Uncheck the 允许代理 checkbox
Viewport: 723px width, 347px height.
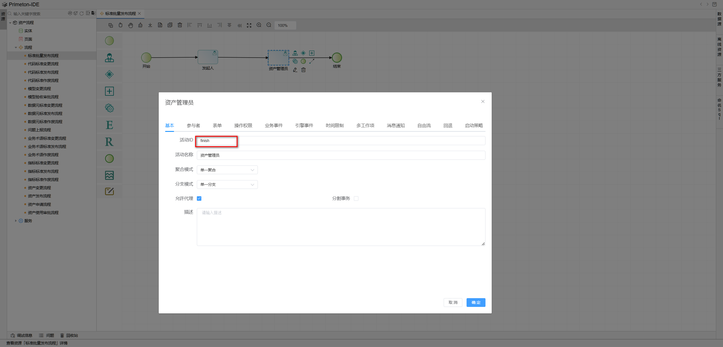coord(199,198)
